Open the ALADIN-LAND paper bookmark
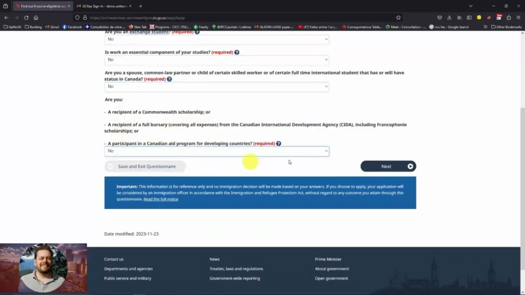Viewport: 525px width, 295px height. click(x=274, y=27)
